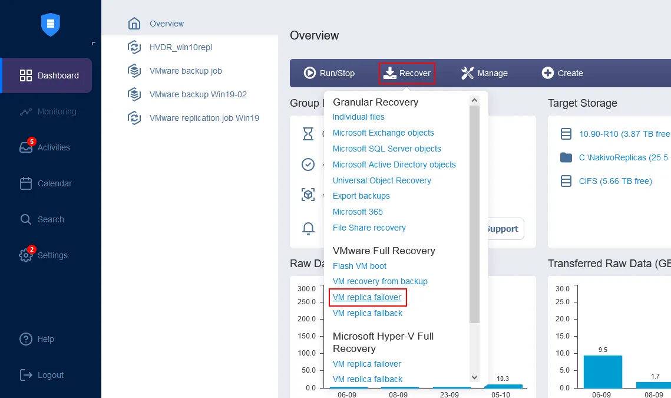Choose Flash VM boot under VMware Full Recovery
The image size is (671, 398).
[359, 266]
